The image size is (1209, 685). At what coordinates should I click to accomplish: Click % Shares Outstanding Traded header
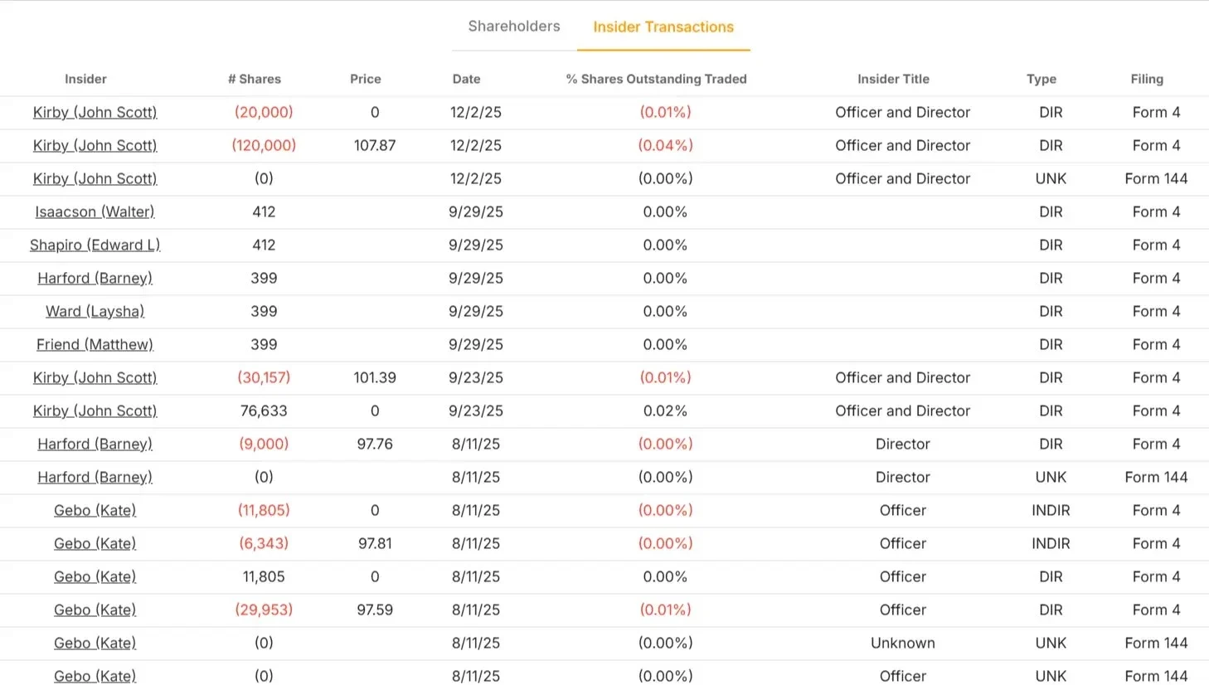pyautogui.click(x=656, y=79)
